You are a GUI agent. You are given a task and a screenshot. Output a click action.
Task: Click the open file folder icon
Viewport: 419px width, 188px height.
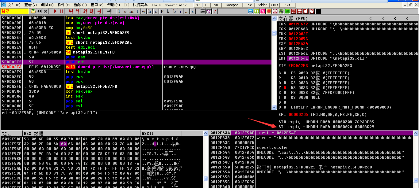point(33,11)
